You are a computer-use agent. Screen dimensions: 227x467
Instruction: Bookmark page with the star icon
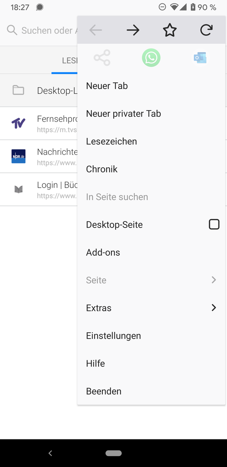pyautogui.click(x=170, y=30)
